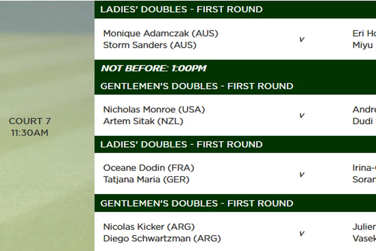Open Diego Schwartzman (ARG) profile

(162, 238)
